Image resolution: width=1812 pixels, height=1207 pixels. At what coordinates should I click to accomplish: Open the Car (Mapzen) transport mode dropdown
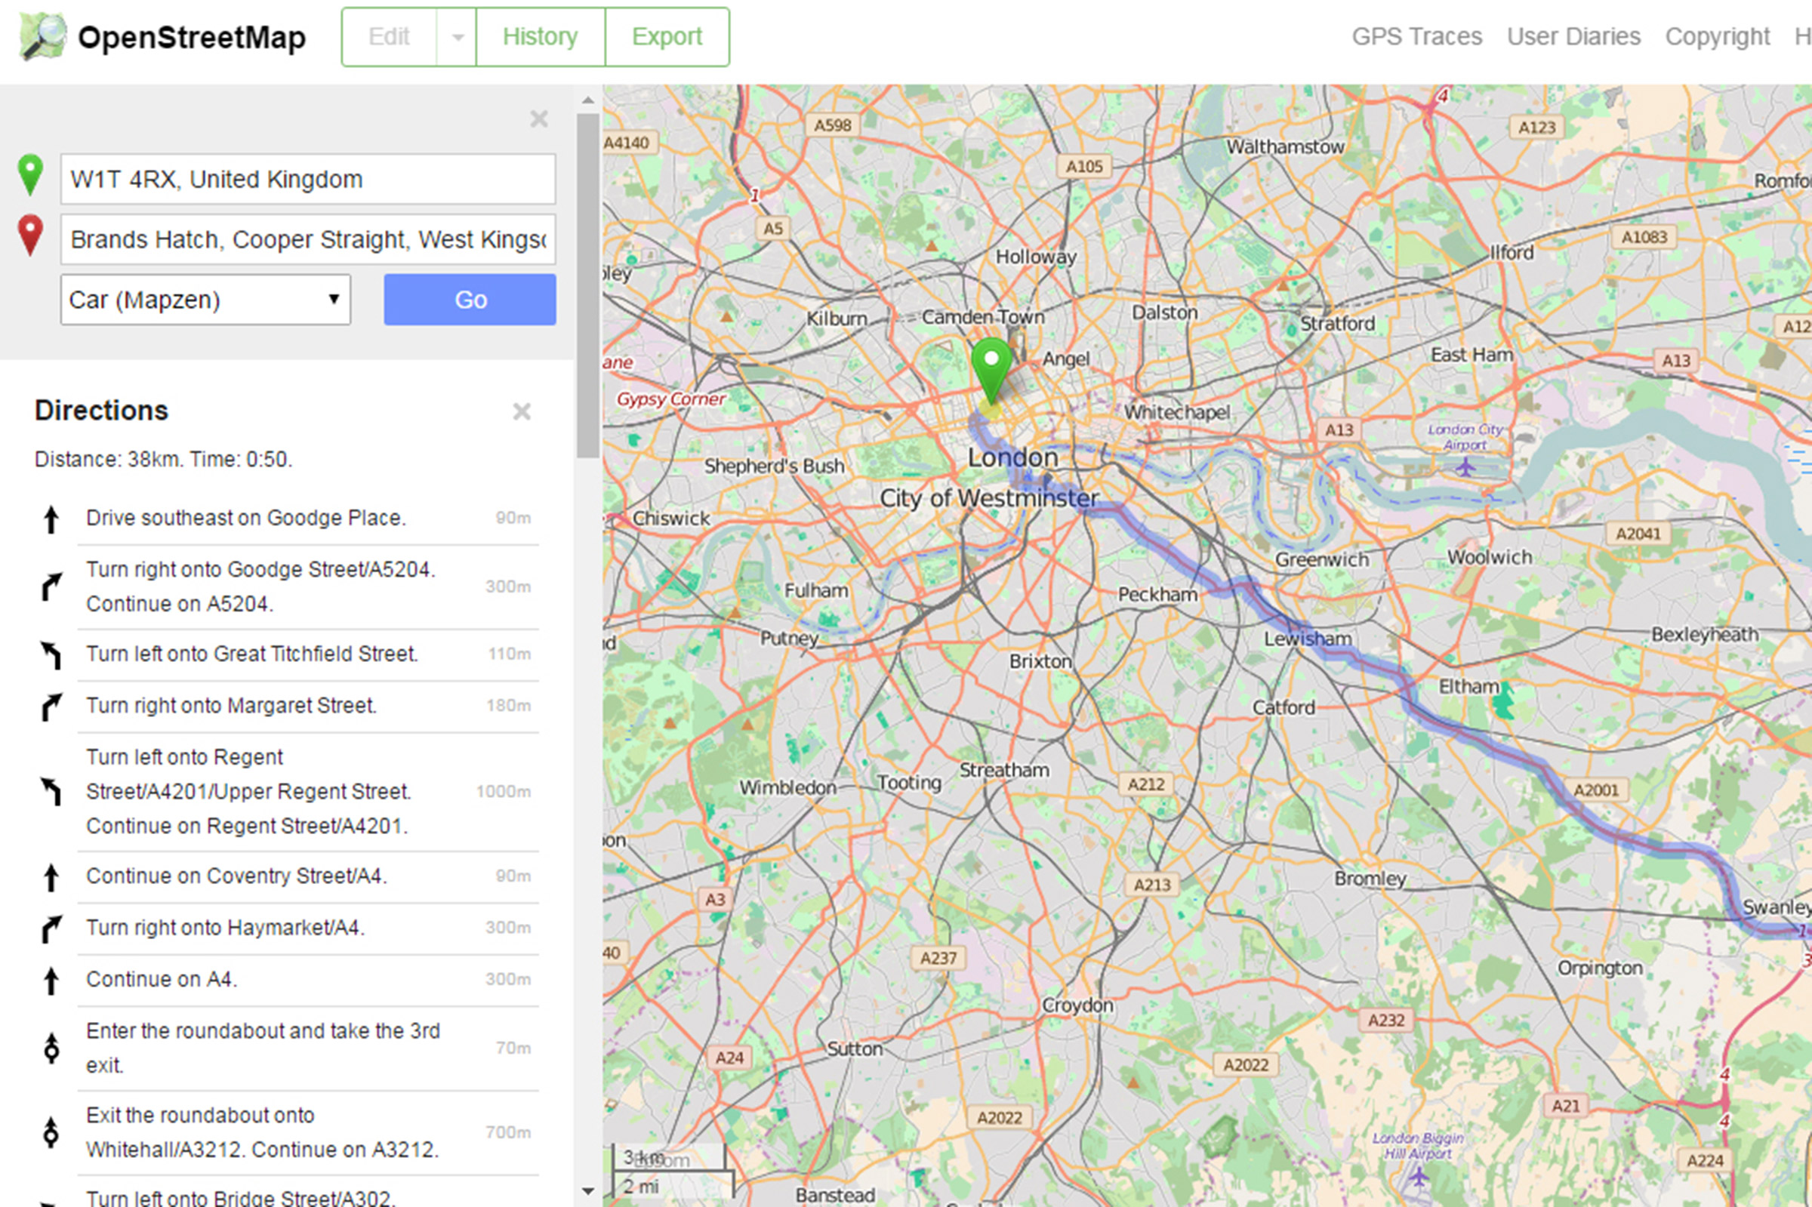pos(204,300)
